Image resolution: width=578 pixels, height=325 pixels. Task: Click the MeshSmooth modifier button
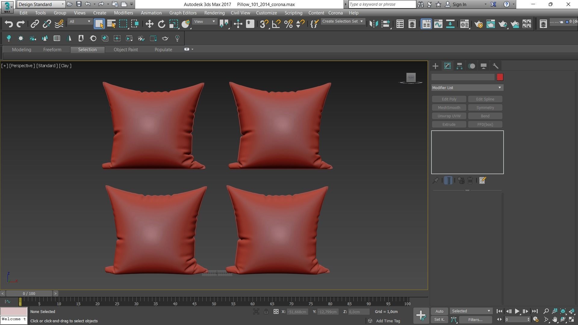[x=449, y=107]
